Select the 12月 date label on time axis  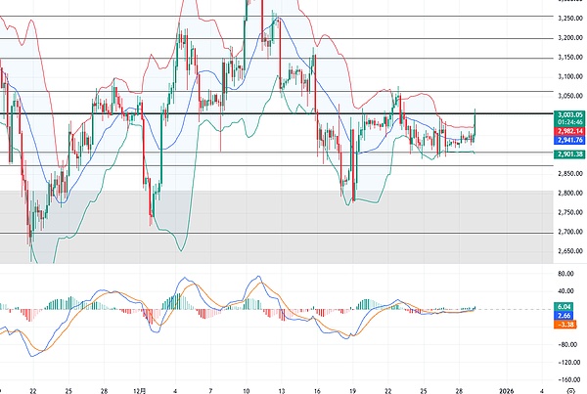[x=140, y=387]
